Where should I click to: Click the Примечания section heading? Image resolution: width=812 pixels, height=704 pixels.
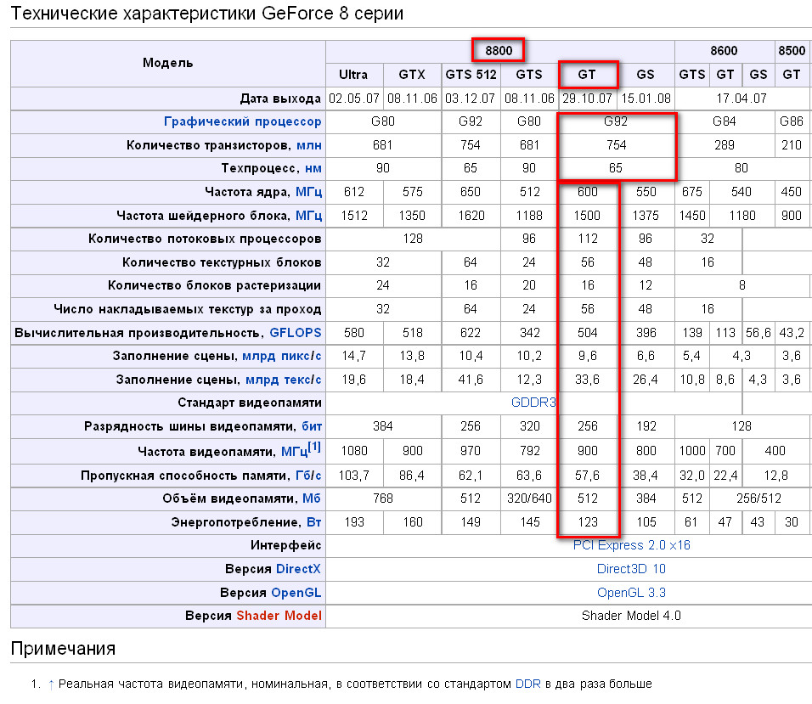coord(63,649)
